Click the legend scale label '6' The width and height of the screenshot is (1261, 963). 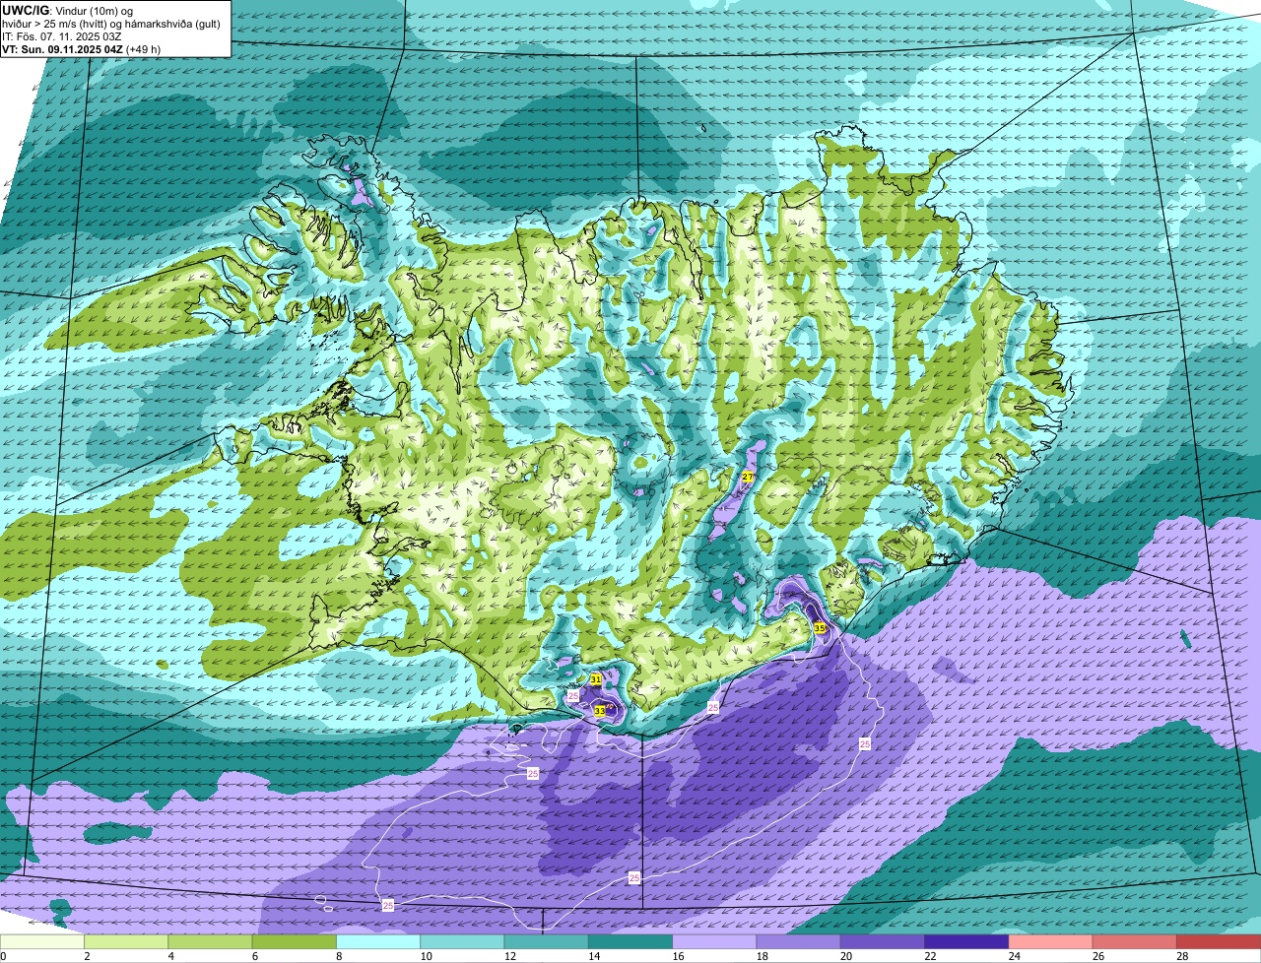254,956
